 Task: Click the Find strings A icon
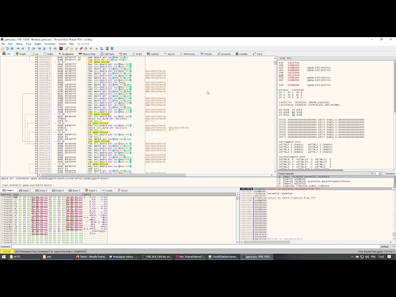click(97, 48)
